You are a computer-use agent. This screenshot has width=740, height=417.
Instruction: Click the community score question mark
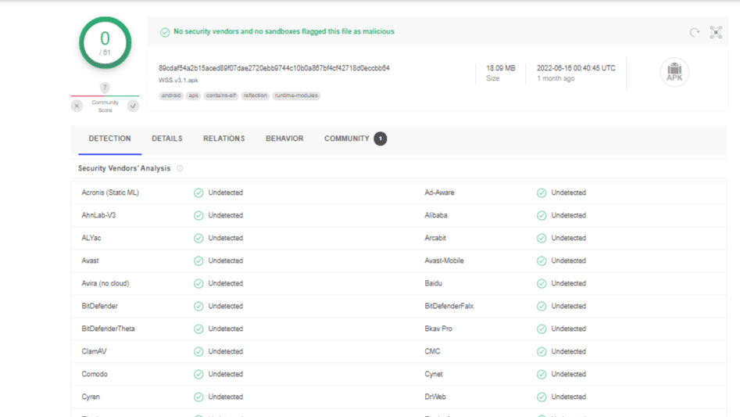105,88
